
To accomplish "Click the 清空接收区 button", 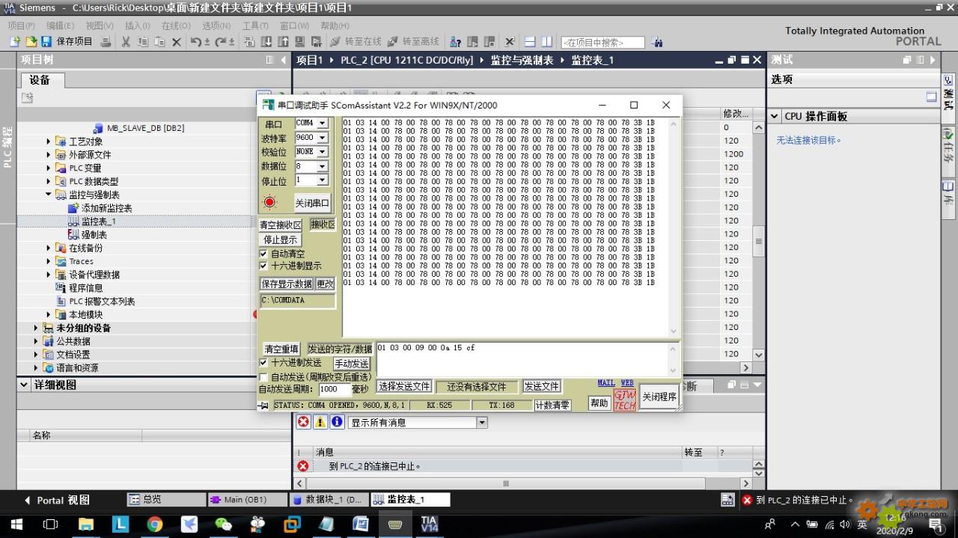I will (x=281, y=224).
